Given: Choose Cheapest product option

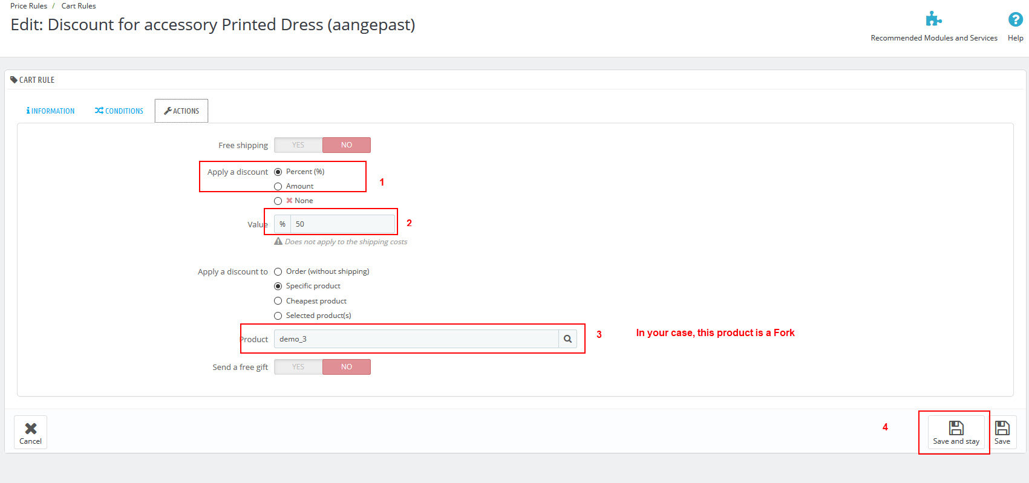Looking at the screenshot, I should click(x=278, y=301).
